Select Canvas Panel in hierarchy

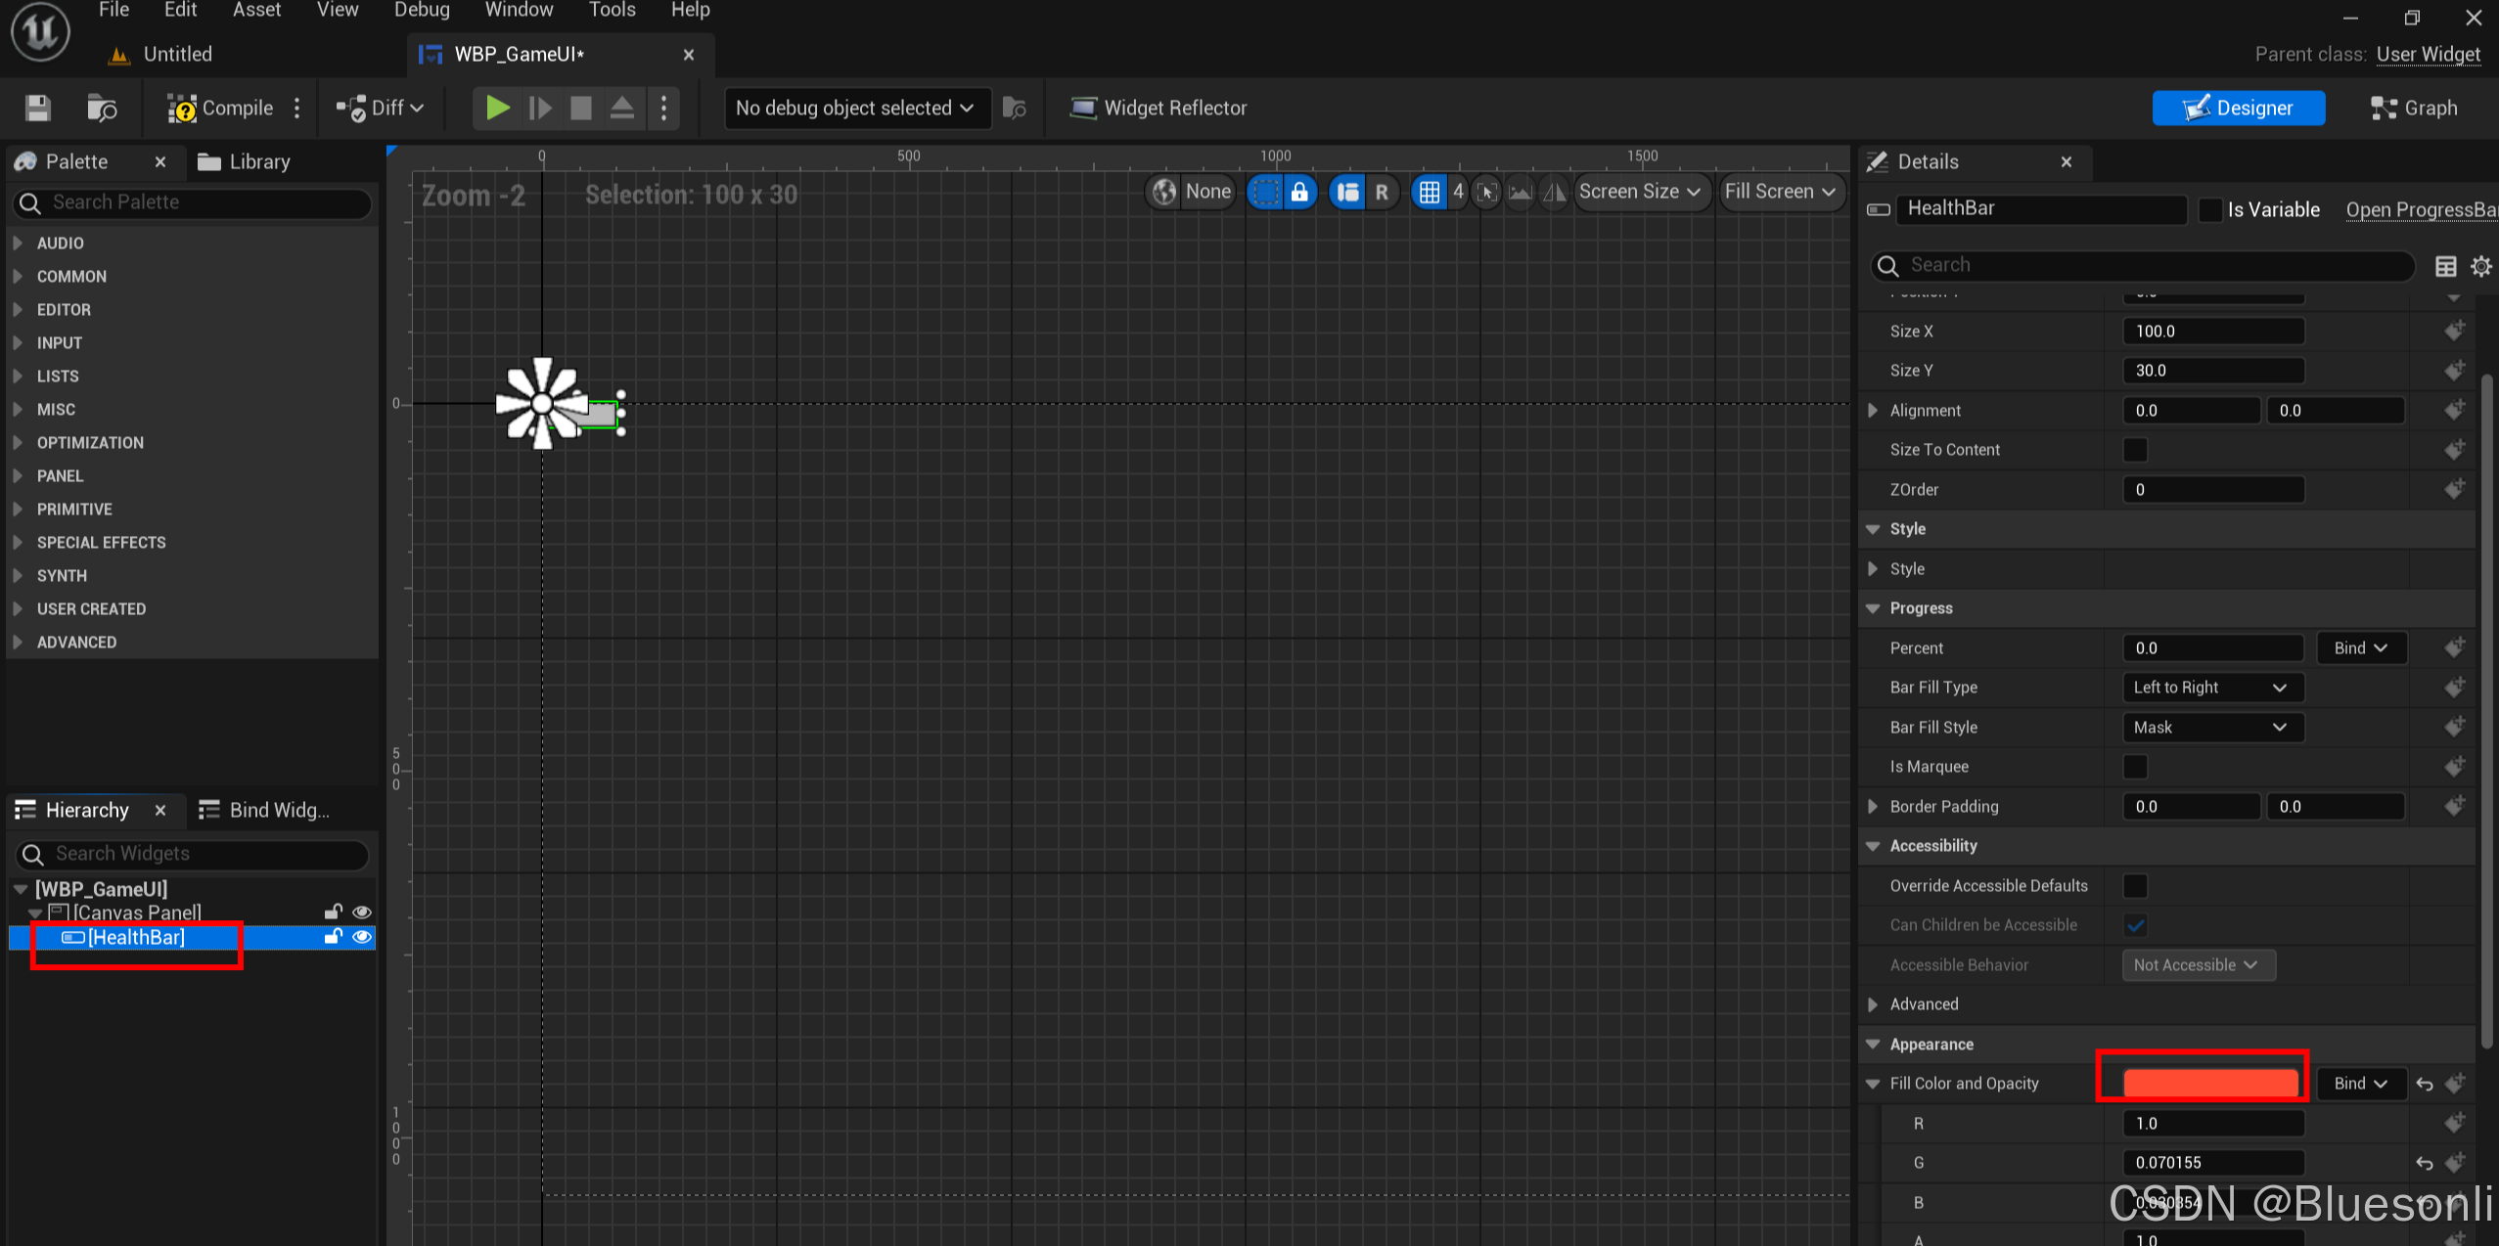137,912
